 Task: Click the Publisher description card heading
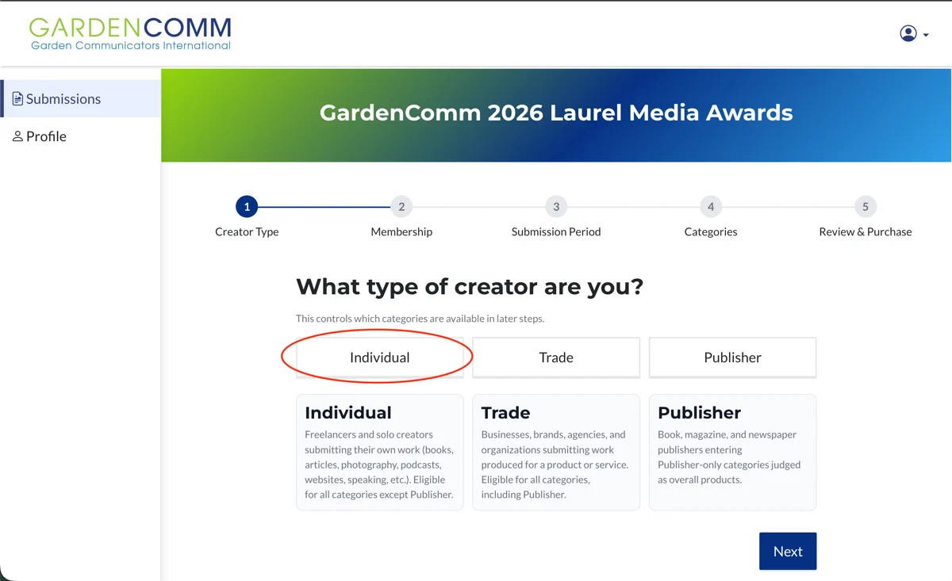pos(700,413)
